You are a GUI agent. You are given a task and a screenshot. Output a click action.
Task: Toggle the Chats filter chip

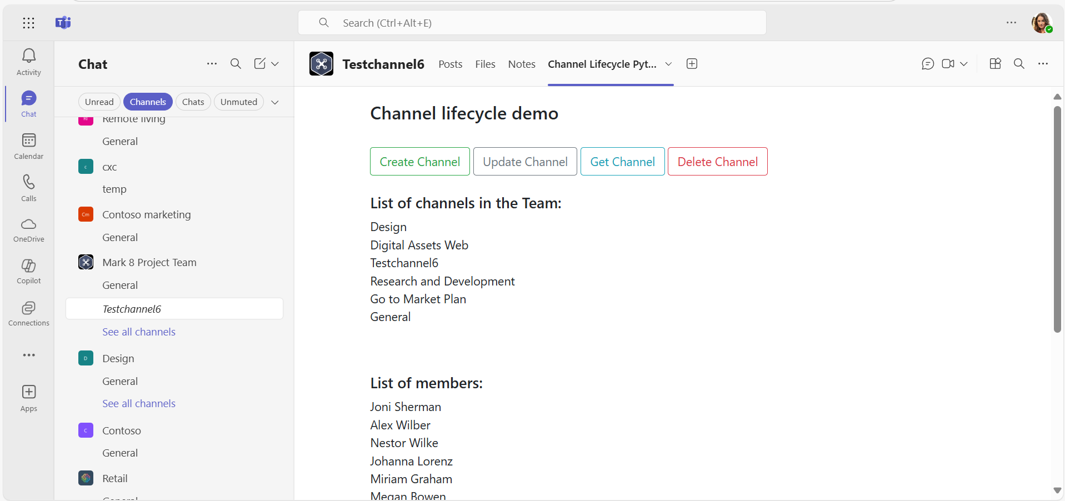pyautogui.click(x=193, y=102)
